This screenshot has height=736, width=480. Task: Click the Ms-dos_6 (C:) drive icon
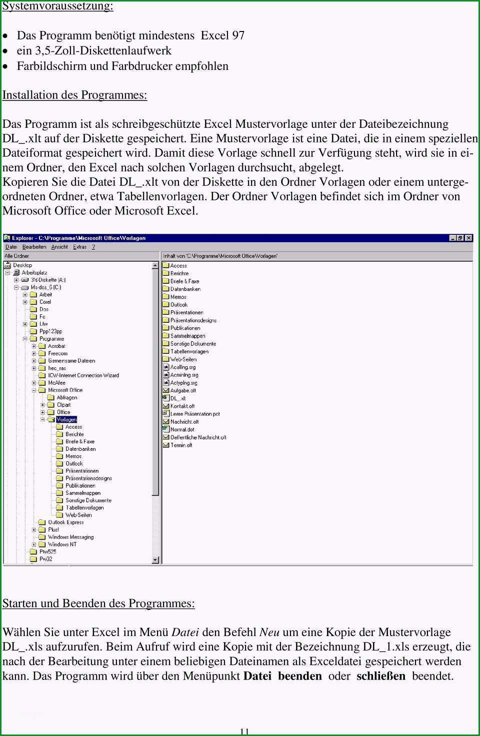tap(25, 288)
